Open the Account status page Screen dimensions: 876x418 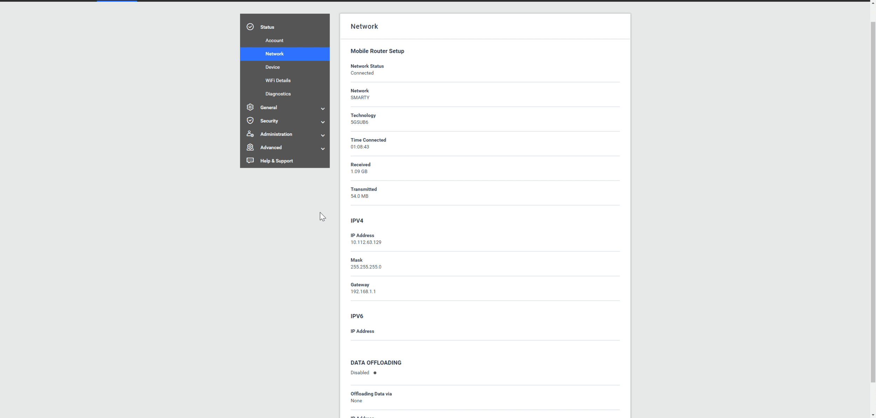[274, 41]
